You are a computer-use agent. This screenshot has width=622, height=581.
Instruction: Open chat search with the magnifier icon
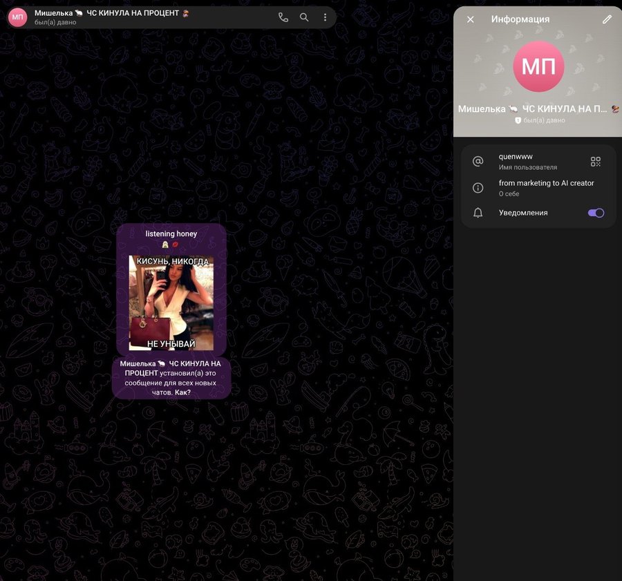(x=304, y=17)
